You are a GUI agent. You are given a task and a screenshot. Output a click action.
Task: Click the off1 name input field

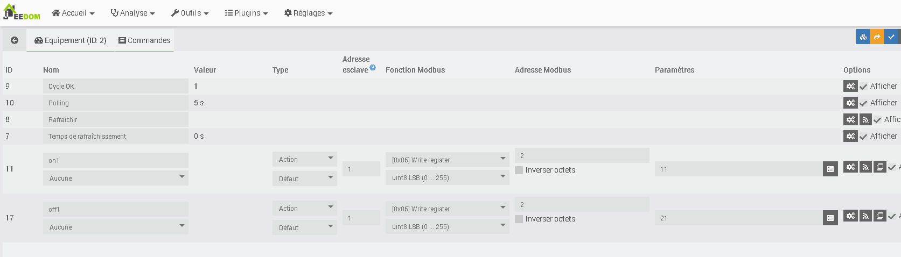(116, 209)
